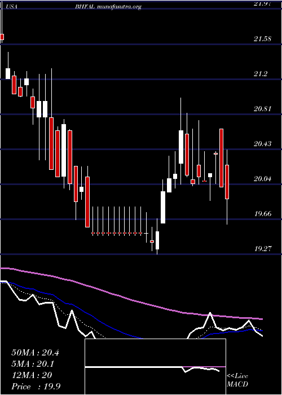
Task: Click the 50MA : 20.4 readout
Action: coord(35,353)
